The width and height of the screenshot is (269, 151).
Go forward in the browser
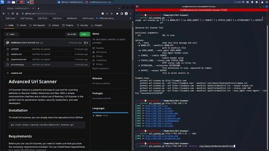pyautogui.click(x=8, y=13)
